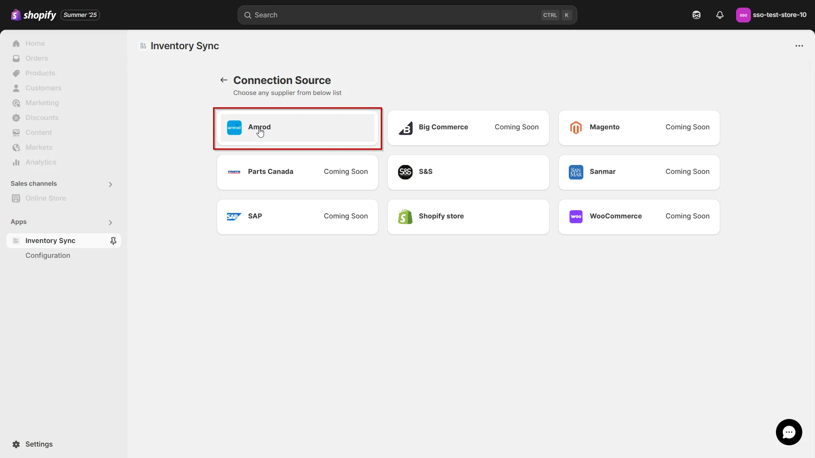Click the Connection Source heading
The width and height of the screenshot is (815, 458).
pos(282,80)
